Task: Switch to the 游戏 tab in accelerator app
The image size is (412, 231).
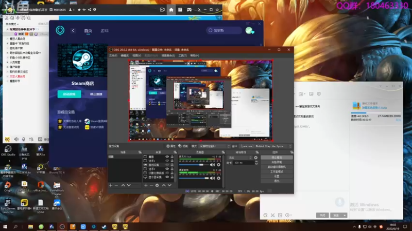Action: [x=105, y=31]
